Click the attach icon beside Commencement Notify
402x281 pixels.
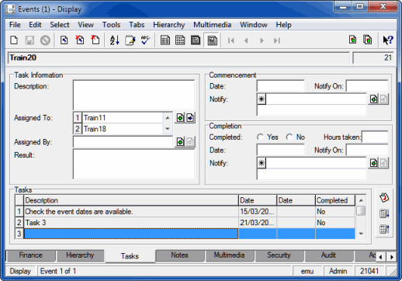373,99
